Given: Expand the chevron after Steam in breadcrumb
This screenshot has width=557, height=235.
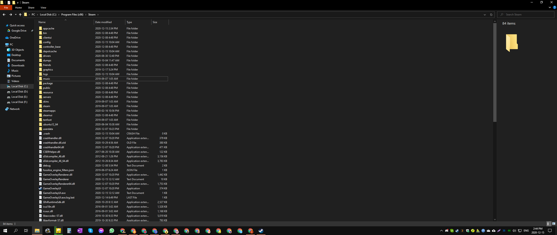Looking at the screenshot, I should tap(98, 14).
